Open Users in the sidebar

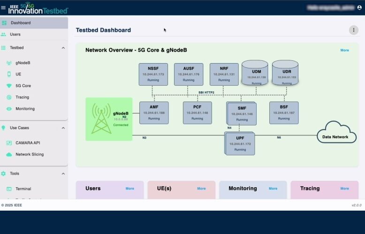34,34
